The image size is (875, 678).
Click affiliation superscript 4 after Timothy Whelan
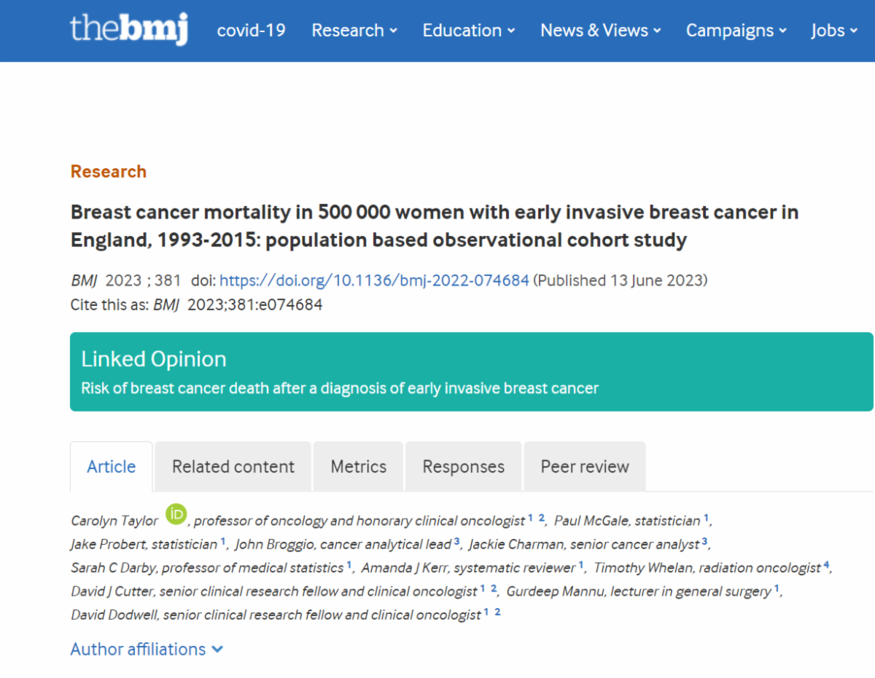click(826, 564)
